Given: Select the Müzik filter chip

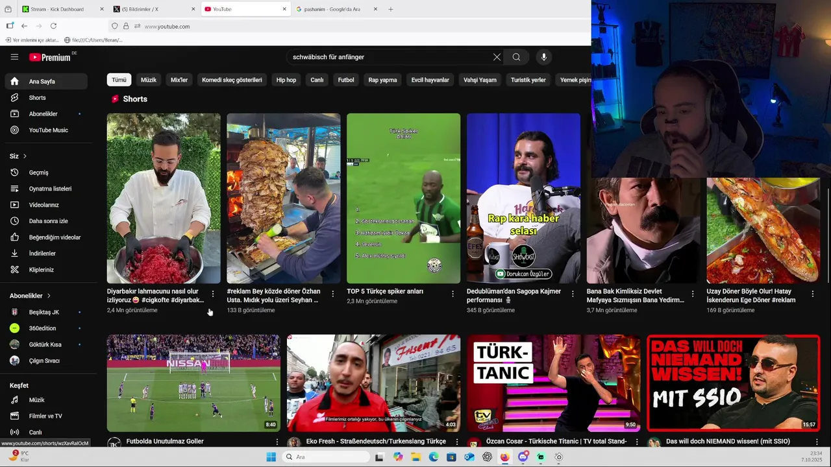Looking at the screenshot, I should tap(149, 80).
